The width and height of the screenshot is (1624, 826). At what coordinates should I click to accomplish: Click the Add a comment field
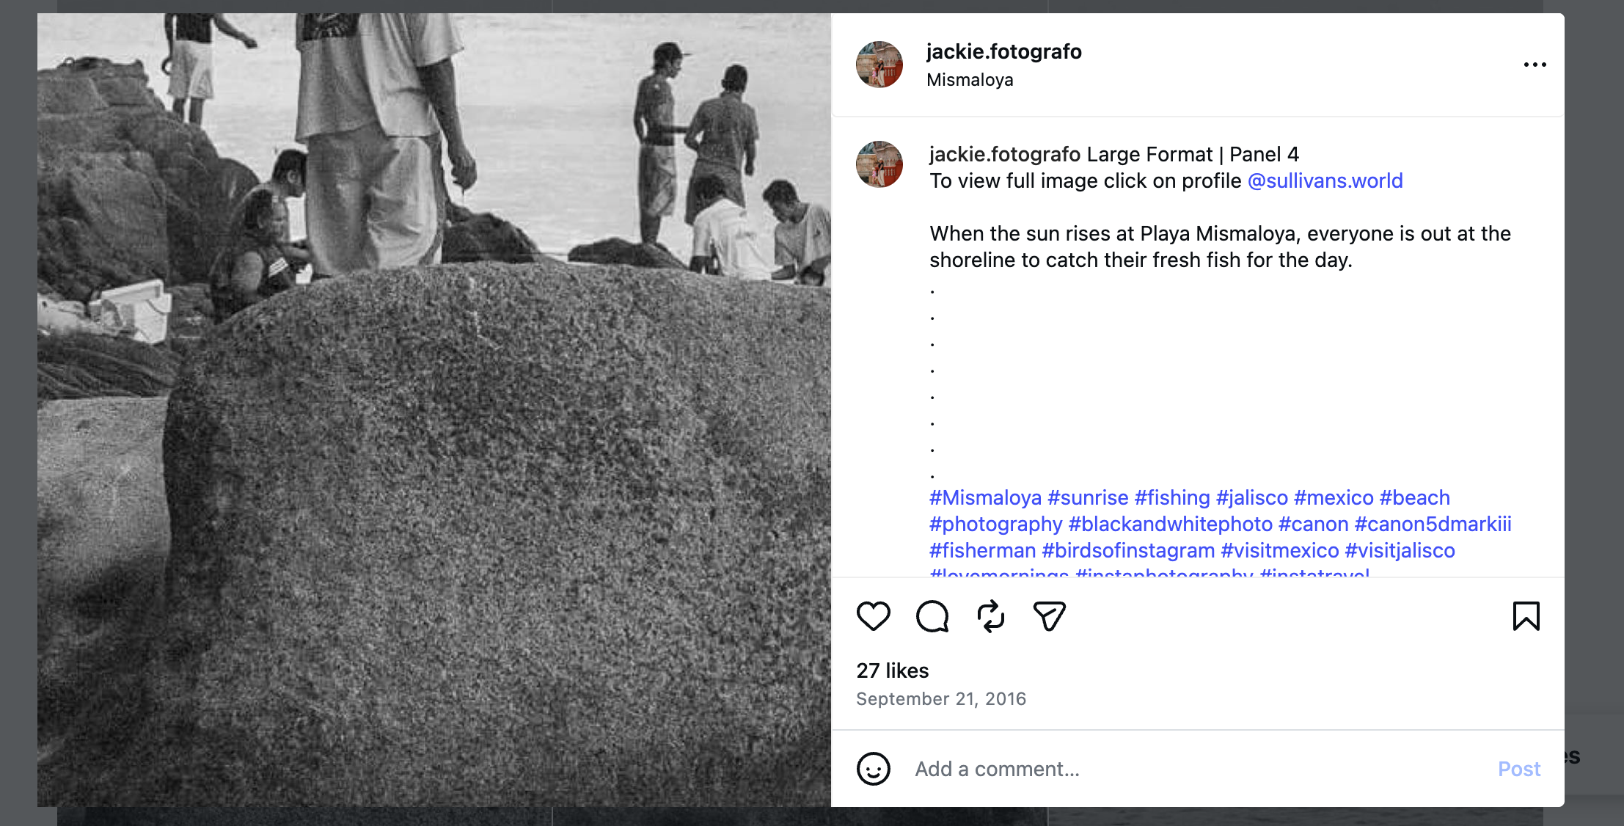[x=1196, y=769]
